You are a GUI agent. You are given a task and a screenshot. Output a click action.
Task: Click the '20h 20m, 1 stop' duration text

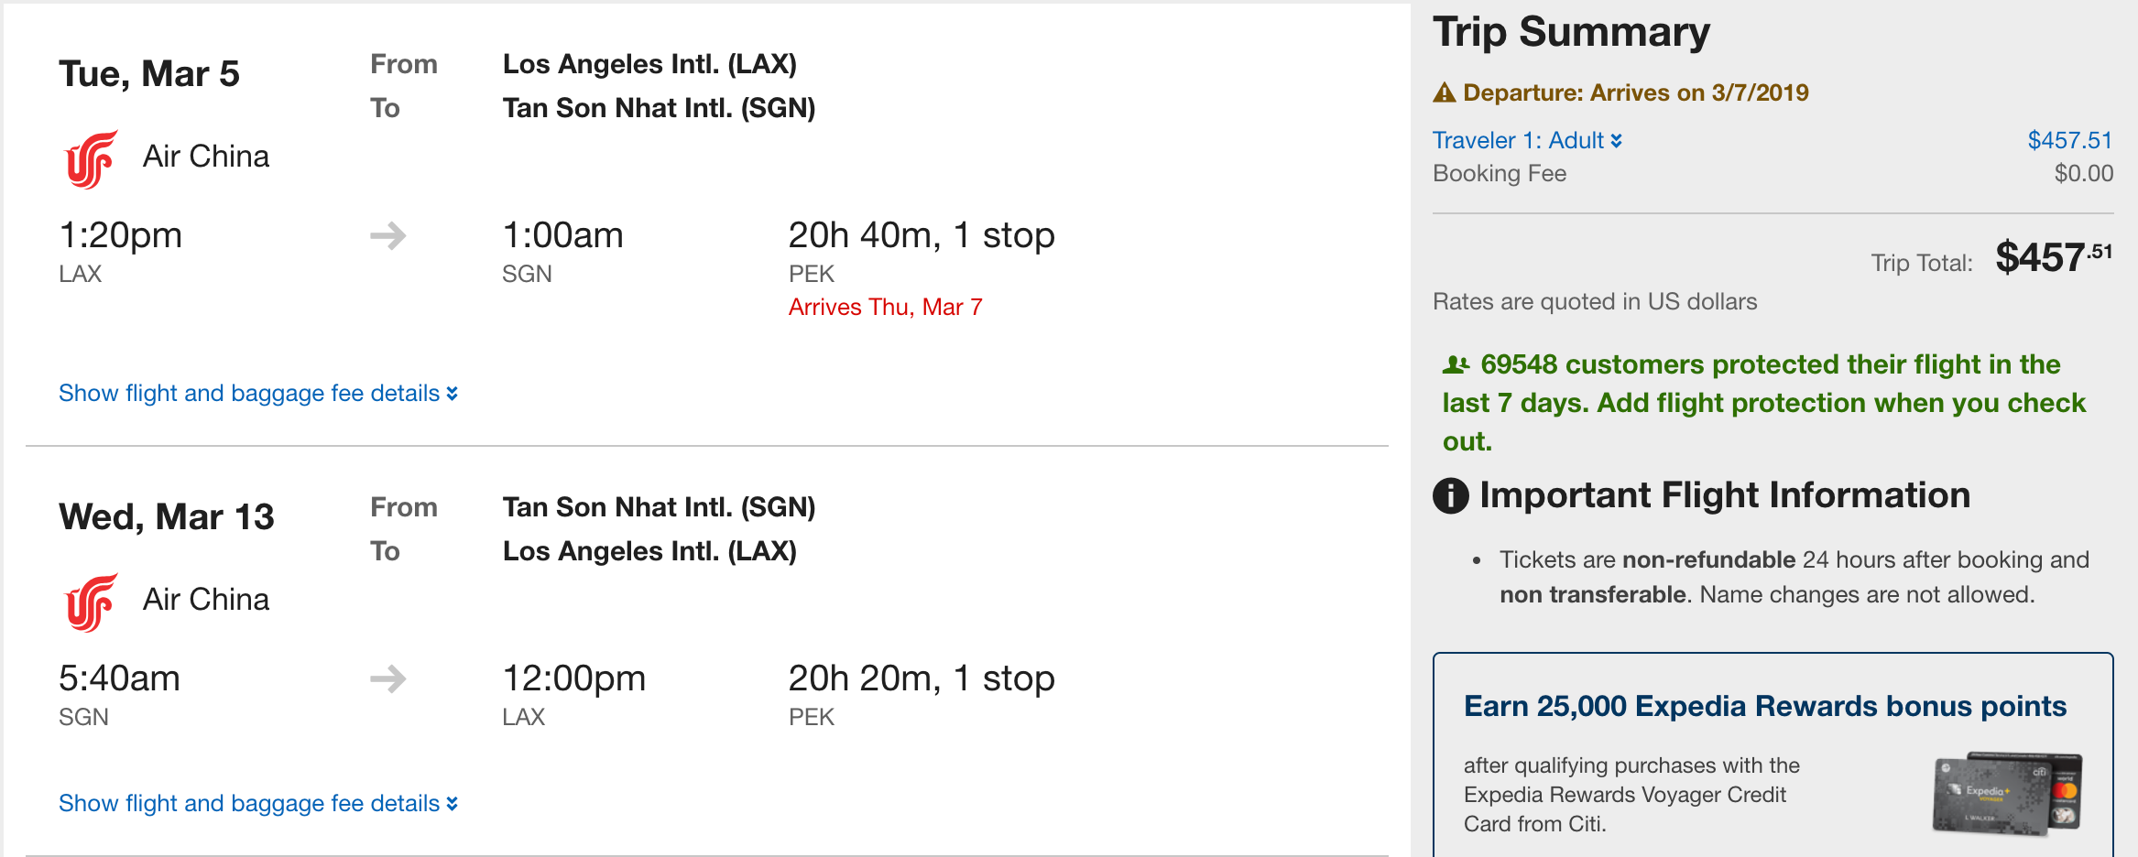coord(921,679)
